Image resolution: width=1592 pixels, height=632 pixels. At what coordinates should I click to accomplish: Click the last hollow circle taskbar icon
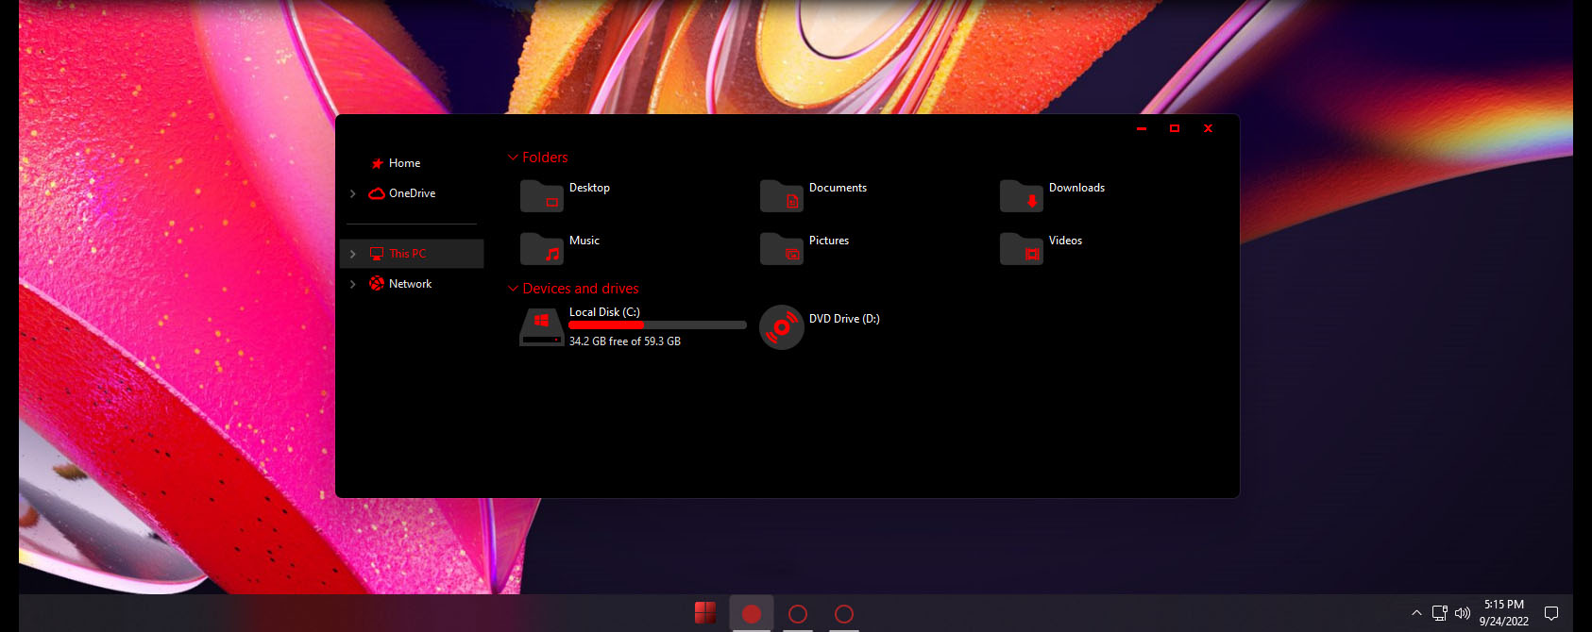pyautogui.click(x=844, y=614)
